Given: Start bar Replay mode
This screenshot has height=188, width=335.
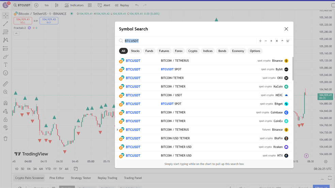Looking at the screenshot, I should point(122,5).
